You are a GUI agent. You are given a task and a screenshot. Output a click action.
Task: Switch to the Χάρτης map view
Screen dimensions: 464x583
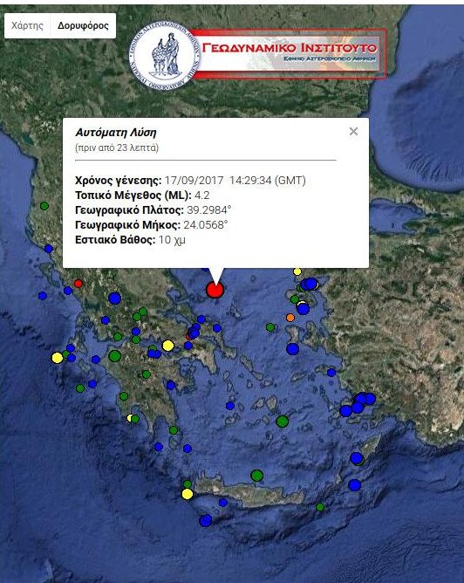27,25
